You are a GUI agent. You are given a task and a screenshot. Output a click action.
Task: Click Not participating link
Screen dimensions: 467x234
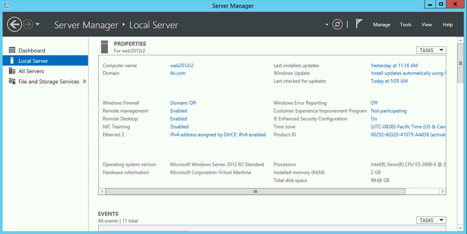389,111
